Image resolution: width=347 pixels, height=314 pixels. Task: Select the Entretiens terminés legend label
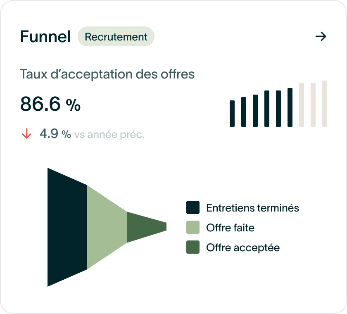pos(252,208)
